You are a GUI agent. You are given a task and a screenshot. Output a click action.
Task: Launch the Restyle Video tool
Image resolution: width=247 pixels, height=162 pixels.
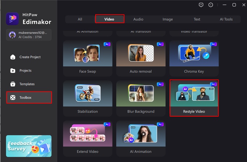pos(194,98)
